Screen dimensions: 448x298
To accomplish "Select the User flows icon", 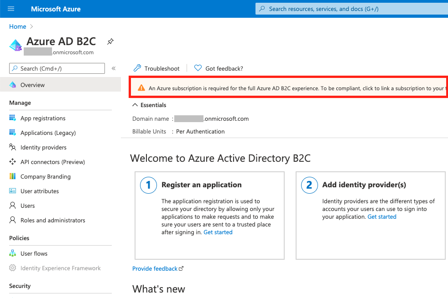I will point(14,253).
